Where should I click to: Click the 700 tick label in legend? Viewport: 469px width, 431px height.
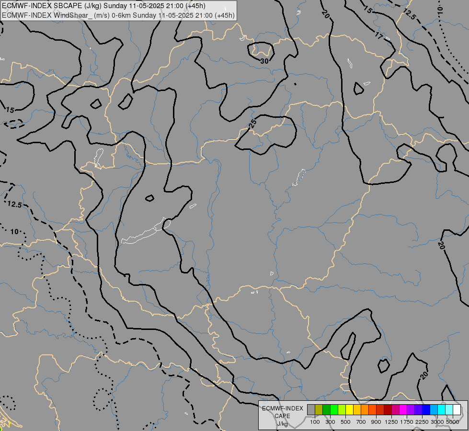point(361,422)
